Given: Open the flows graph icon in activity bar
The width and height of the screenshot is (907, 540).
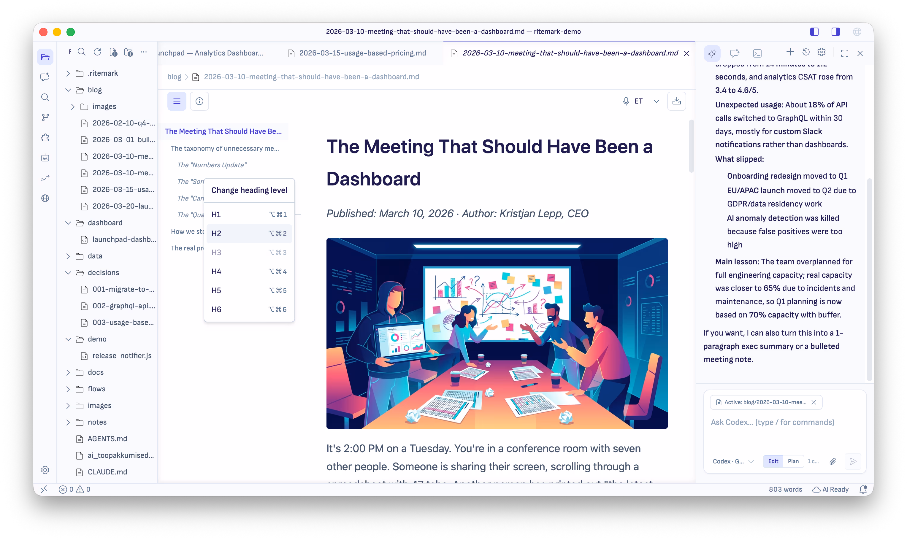Looking at the screenshot, I should [x=45, y=178].
